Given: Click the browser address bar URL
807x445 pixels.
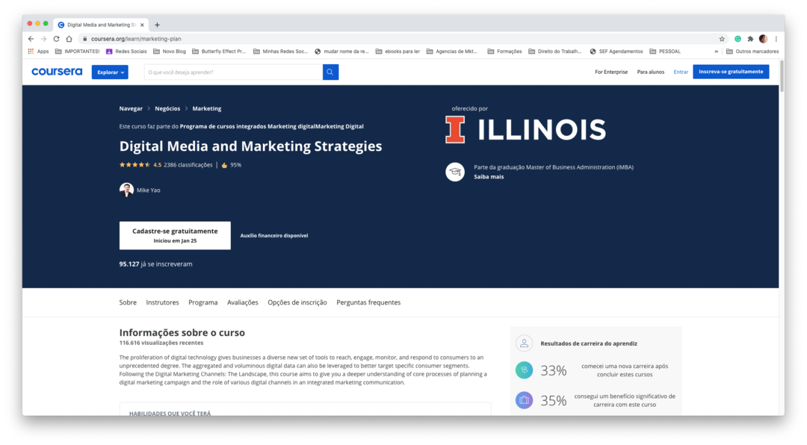Looking at the screenshot, I should point(136,39).
